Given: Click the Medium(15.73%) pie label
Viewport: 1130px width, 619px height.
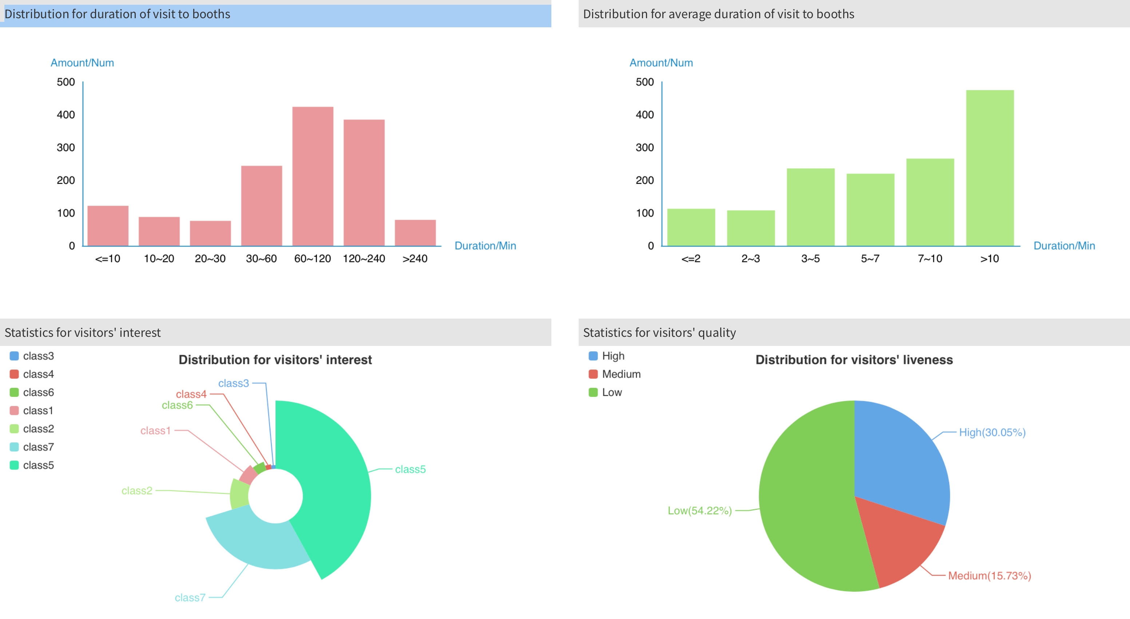Looking at the screenshot, I should (989, 576).
